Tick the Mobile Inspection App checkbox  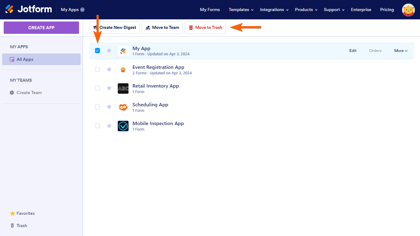[x=97, y=126]
